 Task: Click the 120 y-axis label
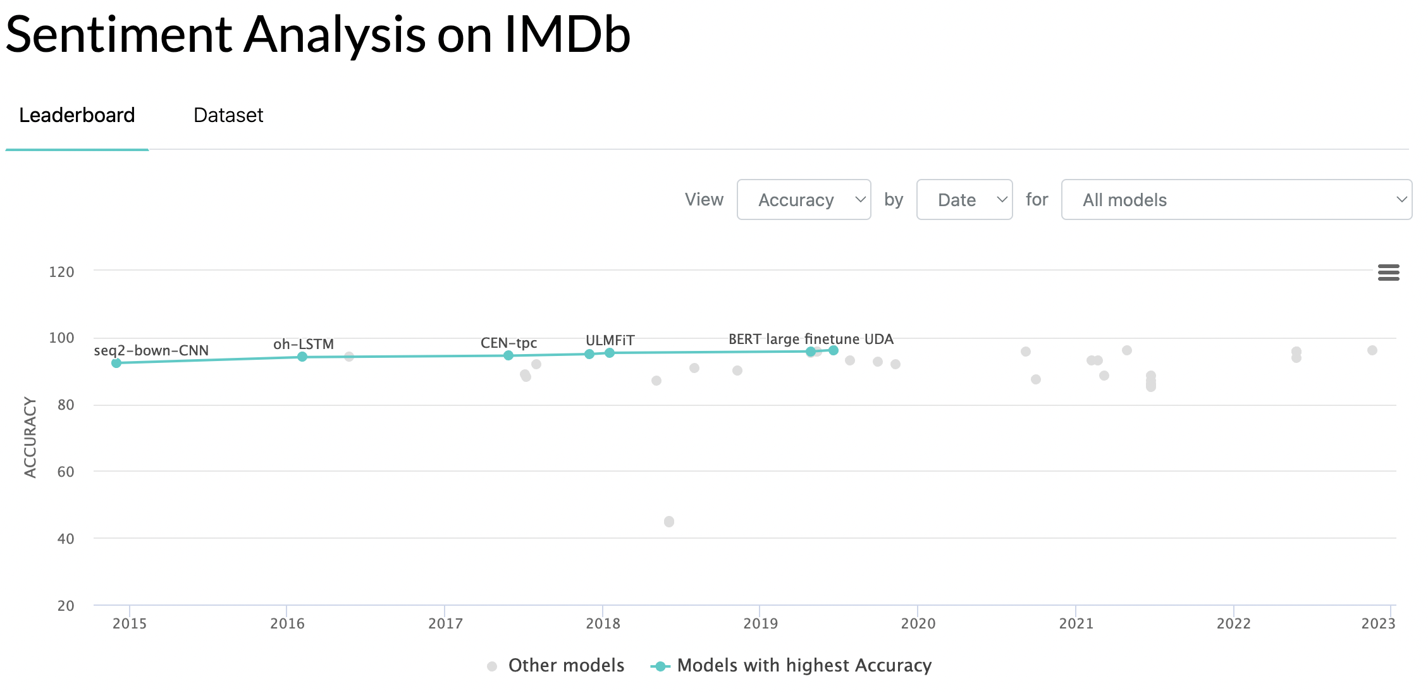(61, 272)
